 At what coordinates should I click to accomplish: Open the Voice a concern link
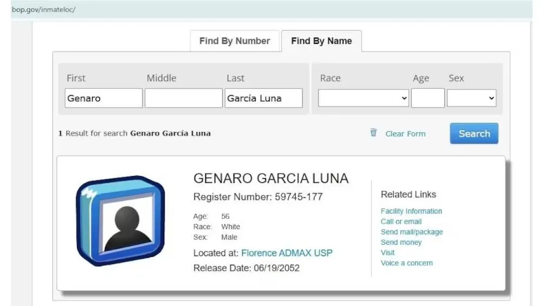click(406, 263)
